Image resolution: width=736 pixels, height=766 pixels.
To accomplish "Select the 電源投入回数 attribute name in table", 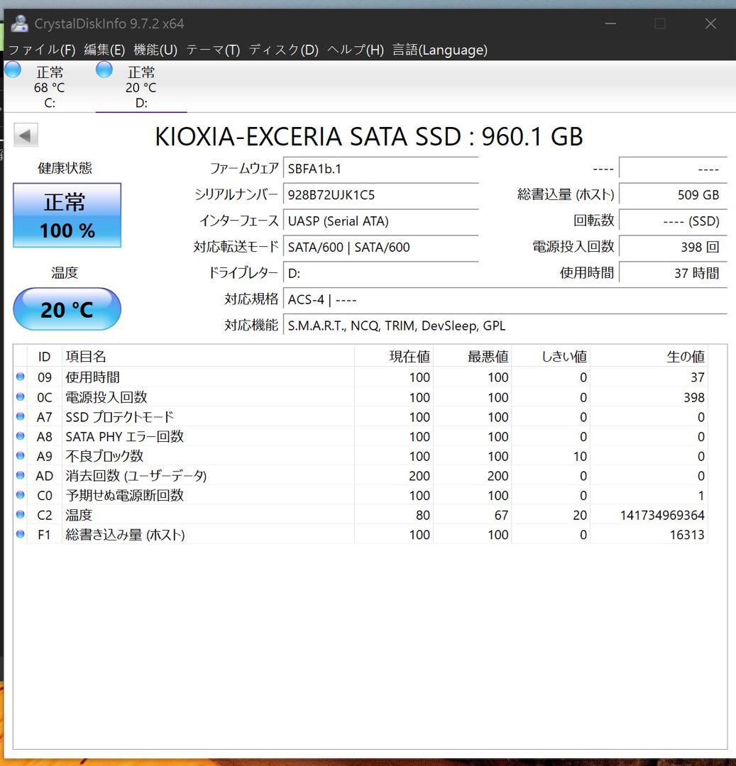I will tap(106, 397).
